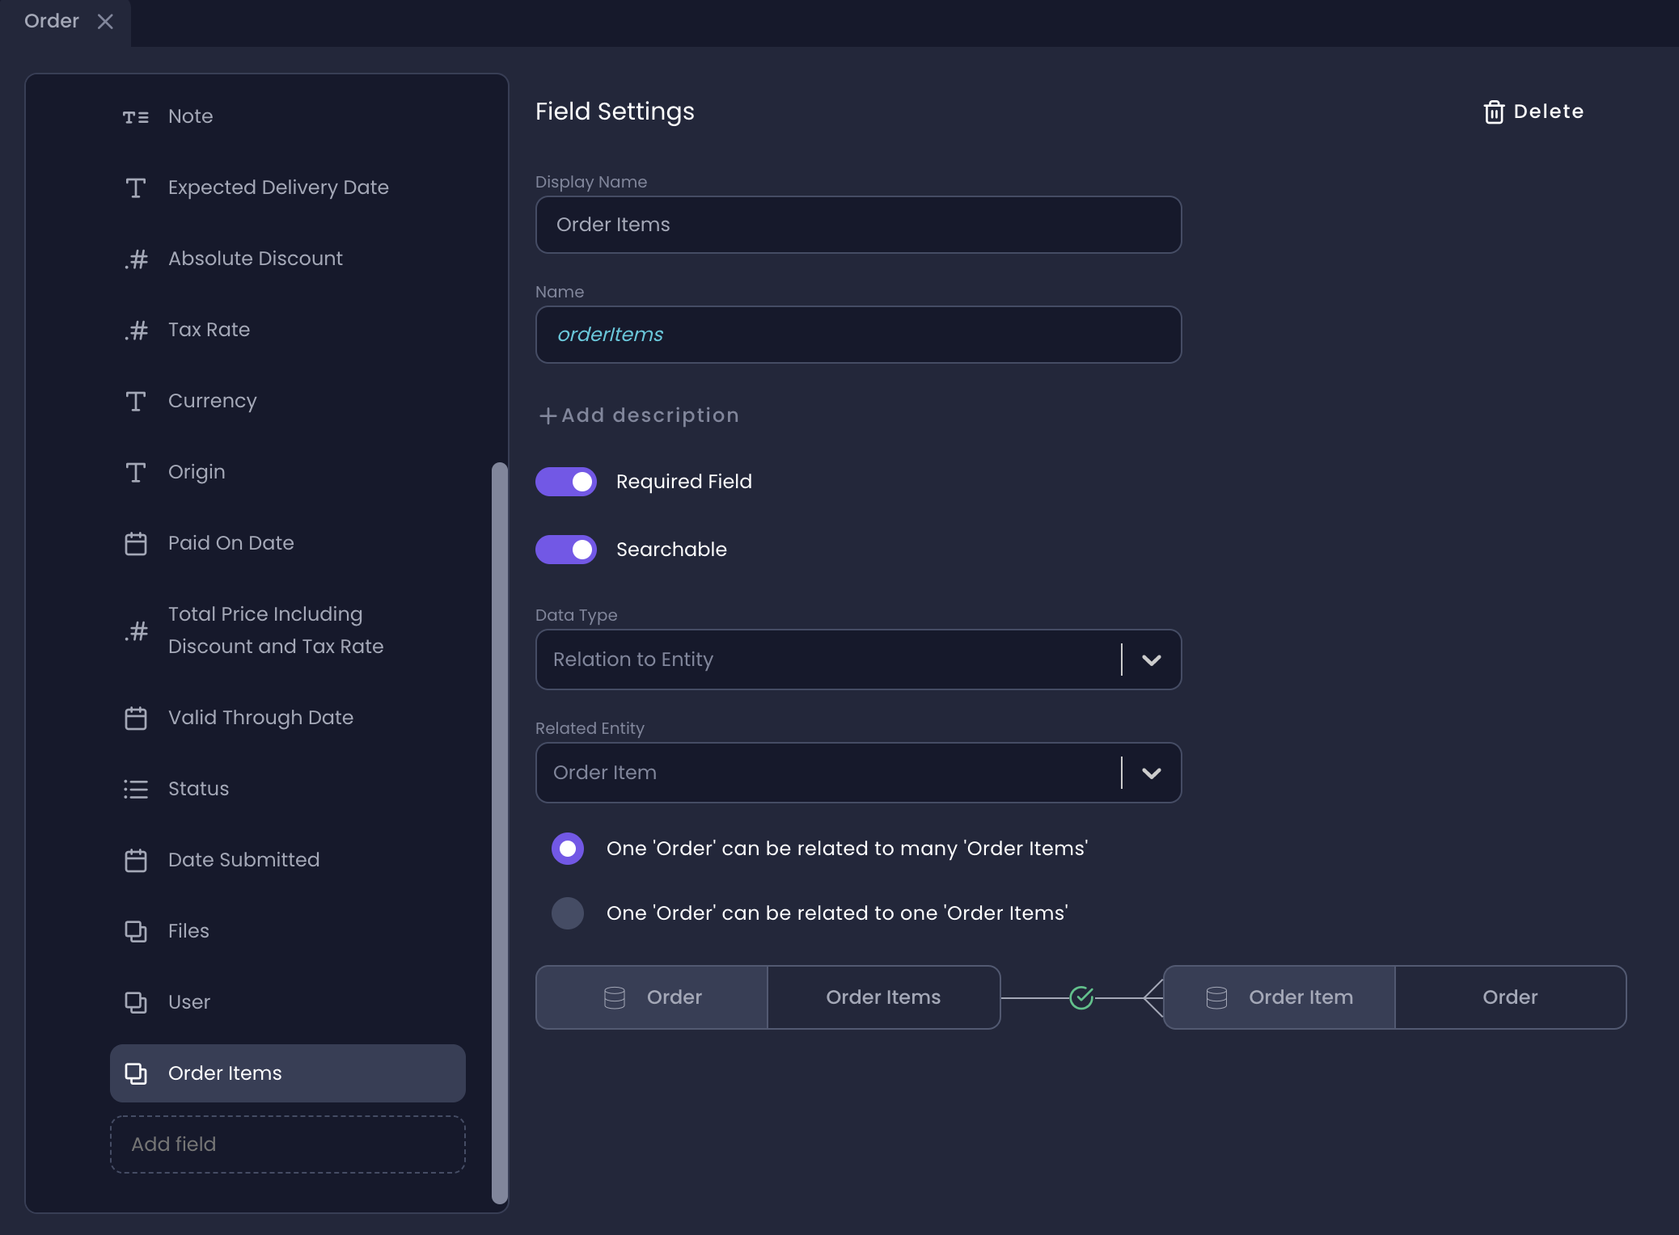1679x1235 pixels.
Task: Disable the Required Field toggle
Action: tap(566, 482)
